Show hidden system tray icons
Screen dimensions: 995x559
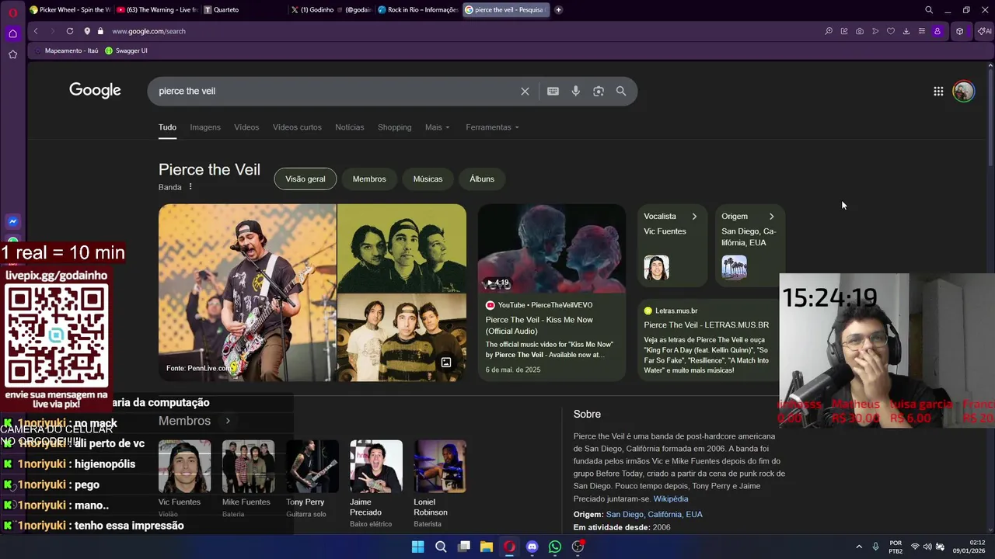point(858,547)
